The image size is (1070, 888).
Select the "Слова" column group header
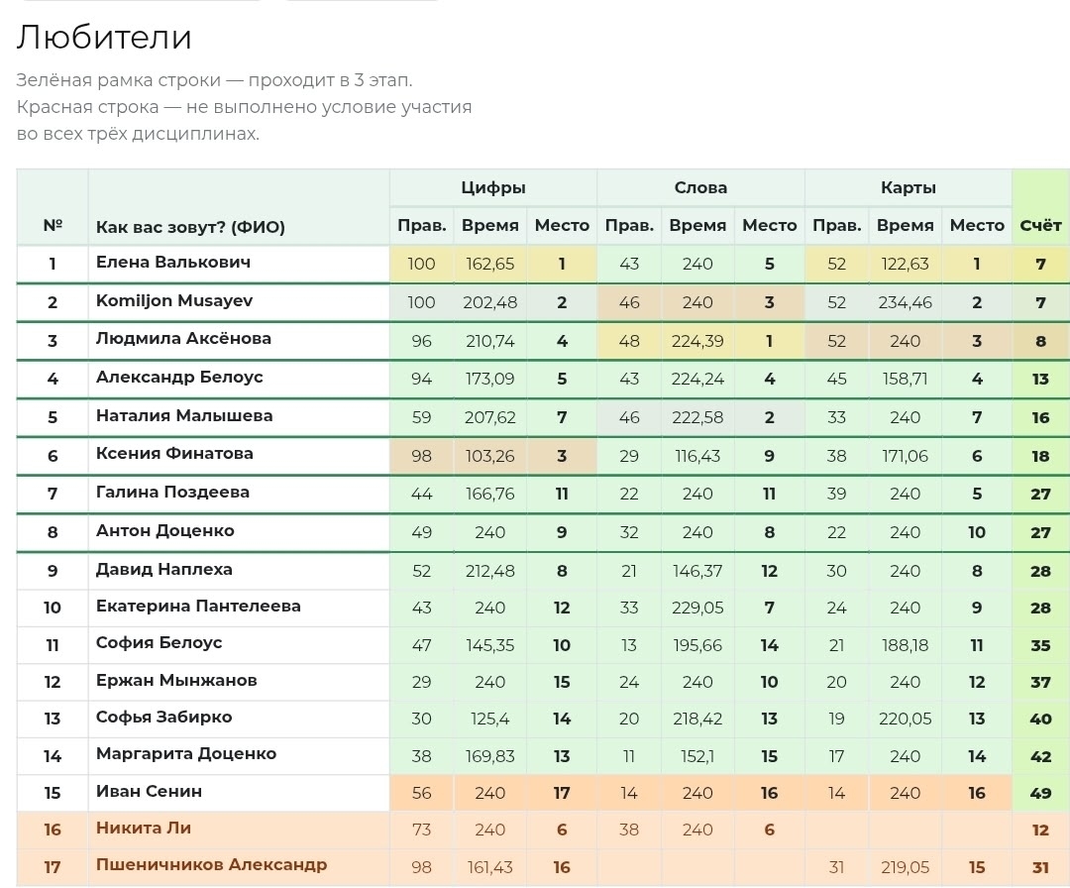[700, 187]
